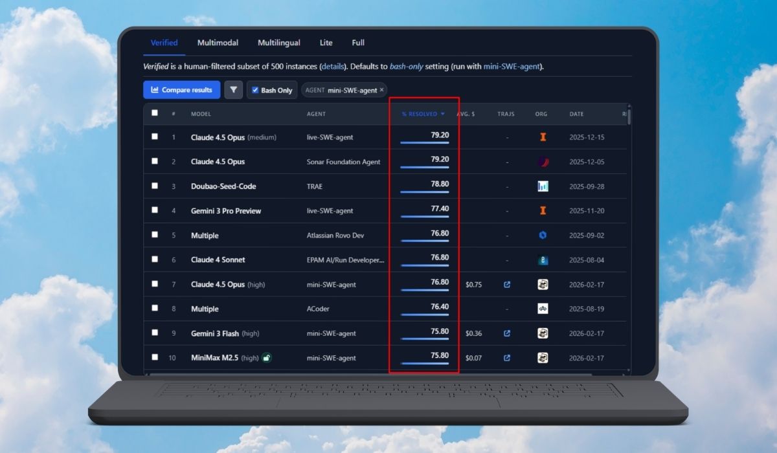Screen dimensions: 777x453
Task: Click the horizontal scrollbar below the table
Action: pos(369,374)
